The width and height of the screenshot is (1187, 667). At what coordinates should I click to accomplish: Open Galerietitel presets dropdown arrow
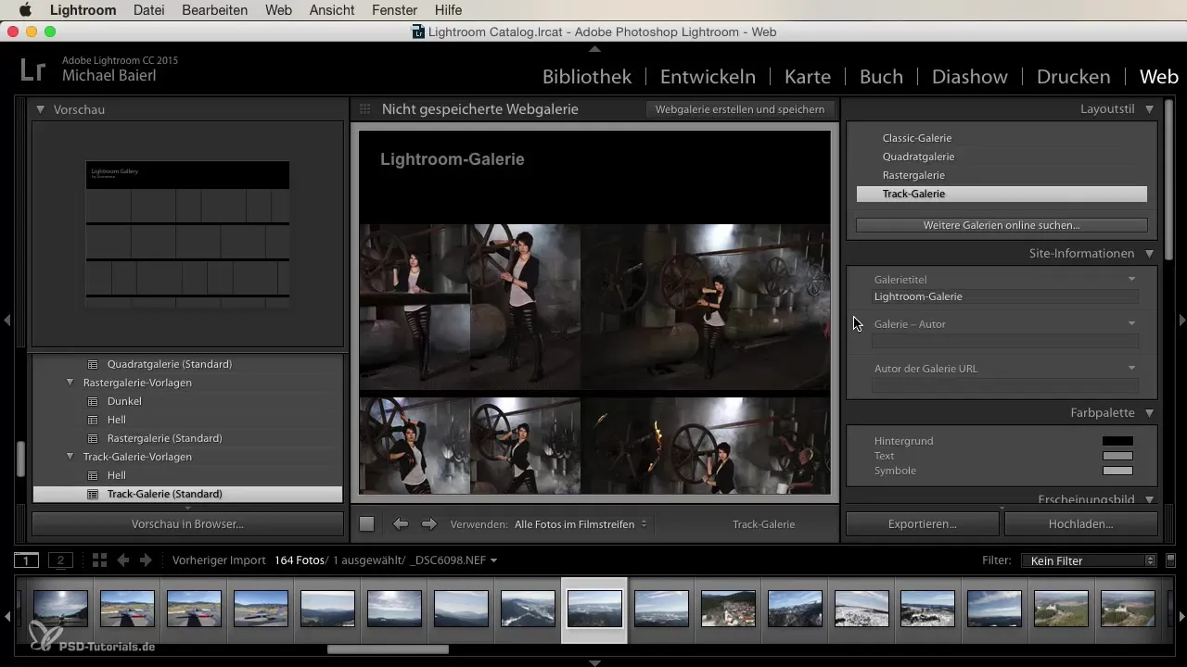[1131, 279]
